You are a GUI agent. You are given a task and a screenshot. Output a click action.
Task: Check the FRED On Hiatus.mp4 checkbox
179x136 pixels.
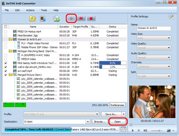6,31
